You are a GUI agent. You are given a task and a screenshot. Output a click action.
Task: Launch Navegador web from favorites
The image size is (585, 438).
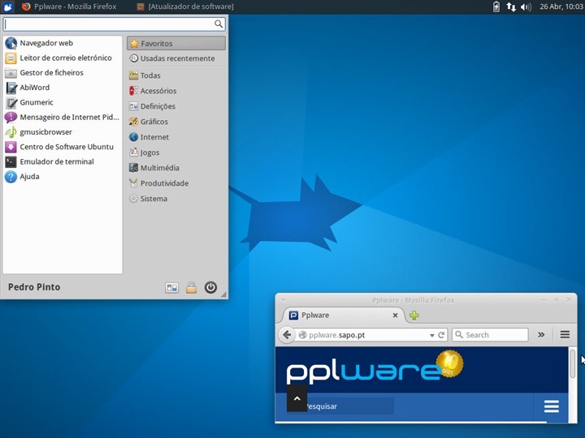click(63, 43)
